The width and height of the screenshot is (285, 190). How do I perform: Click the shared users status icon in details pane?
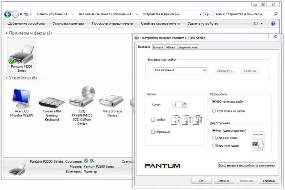click(92, 161)
